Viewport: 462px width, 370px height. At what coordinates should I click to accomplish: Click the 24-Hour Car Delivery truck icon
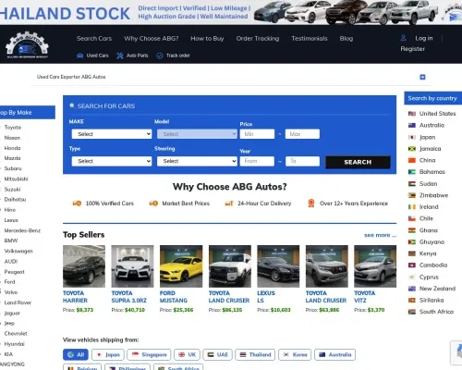tap(229, 203)
